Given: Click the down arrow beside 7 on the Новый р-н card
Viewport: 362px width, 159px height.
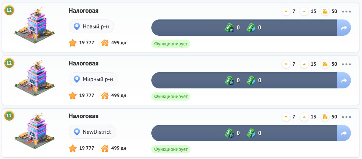Looking at the screenshot, I should click(286, 11).
